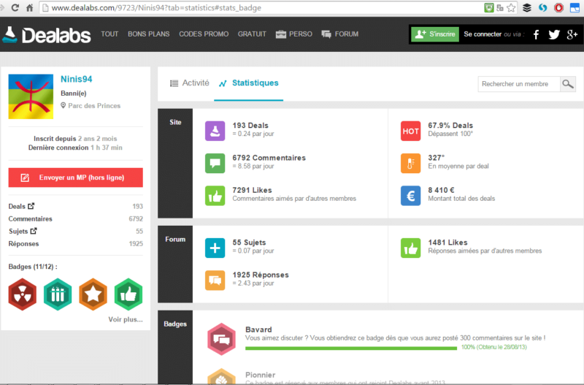This screenshot has height=385, width=584.
Task: Open the BONS PLANS menu
Action: point(148,34)
